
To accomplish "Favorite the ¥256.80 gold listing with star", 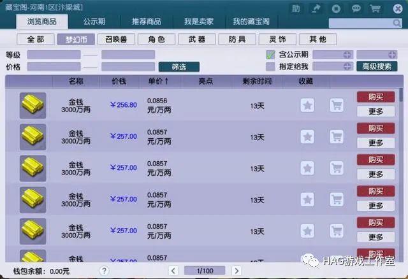I will (307, 105).
